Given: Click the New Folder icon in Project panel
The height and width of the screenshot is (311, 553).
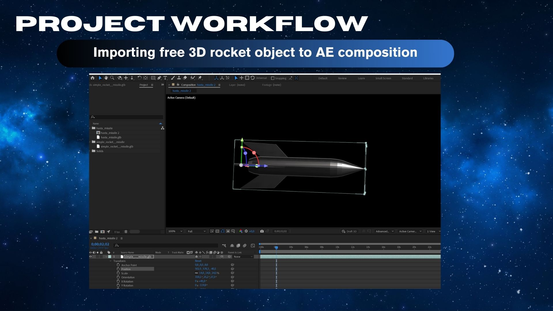Looking at the screenshot, I should coord(97,232).
